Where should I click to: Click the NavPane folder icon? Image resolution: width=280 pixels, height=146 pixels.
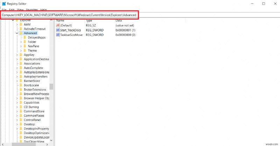pos(24,46)
